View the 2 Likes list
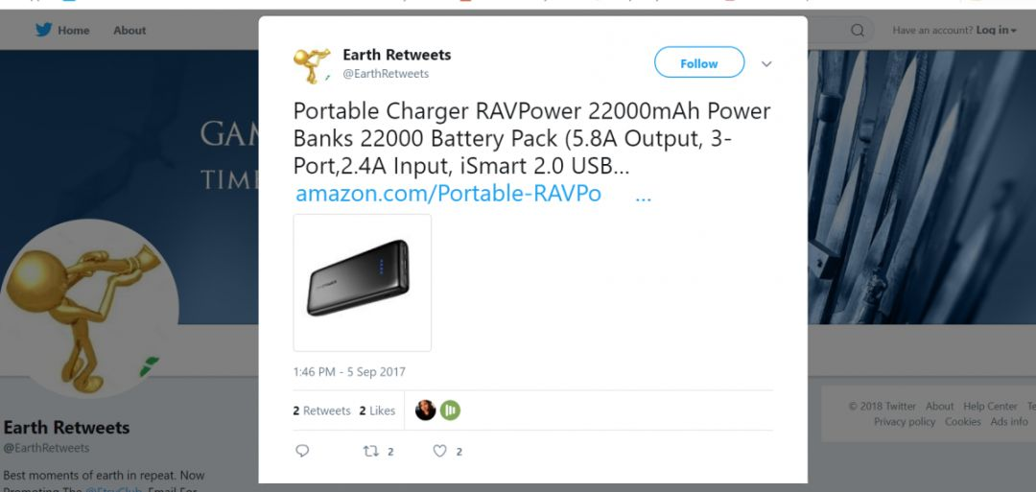 click(x=377, y=410)
